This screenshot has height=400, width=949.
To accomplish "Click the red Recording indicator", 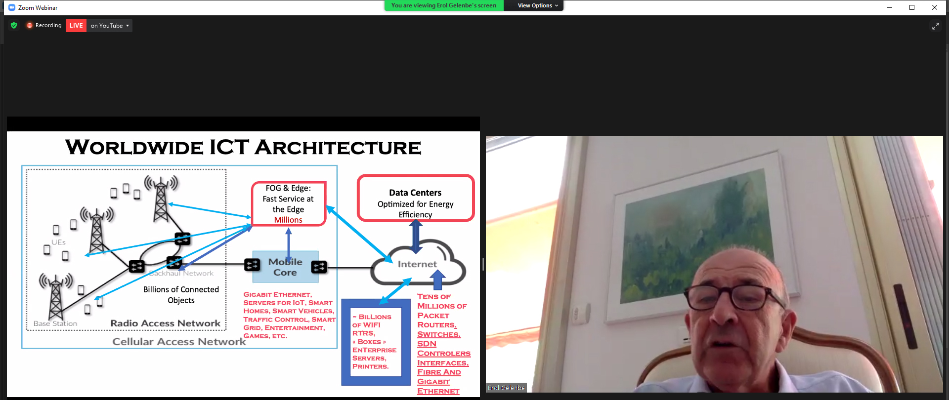I will click(x=44, y=25).
